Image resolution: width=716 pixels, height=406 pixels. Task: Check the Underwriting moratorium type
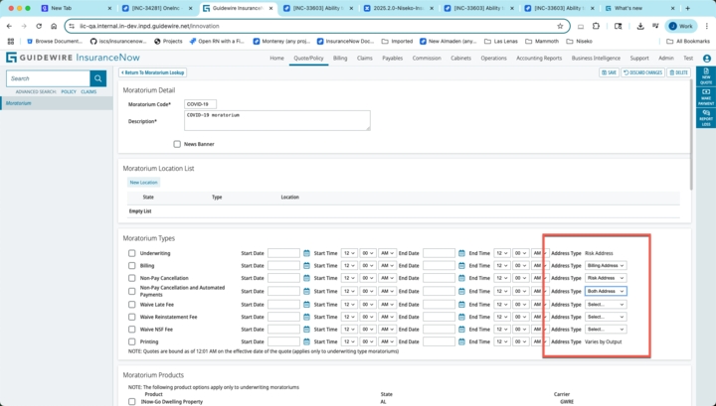coord(131,253)
